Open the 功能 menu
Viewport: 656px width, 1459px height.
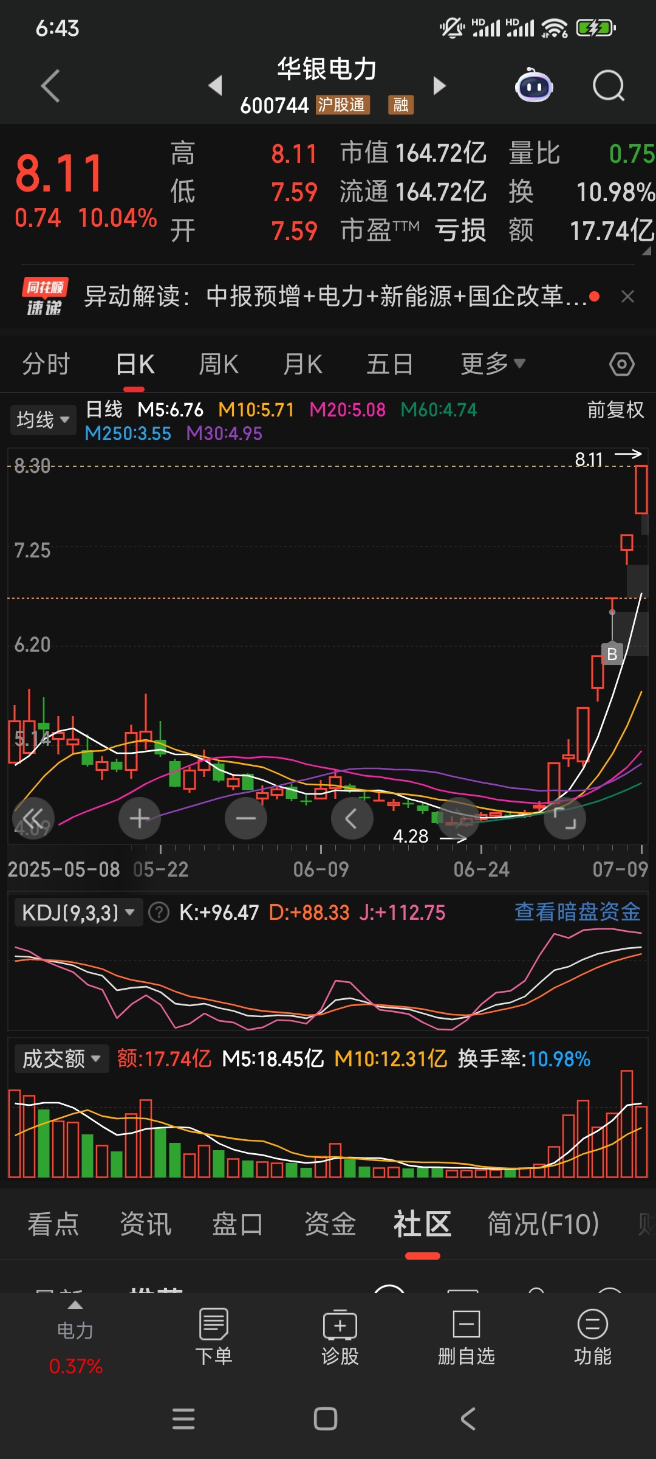[593, 1337]
